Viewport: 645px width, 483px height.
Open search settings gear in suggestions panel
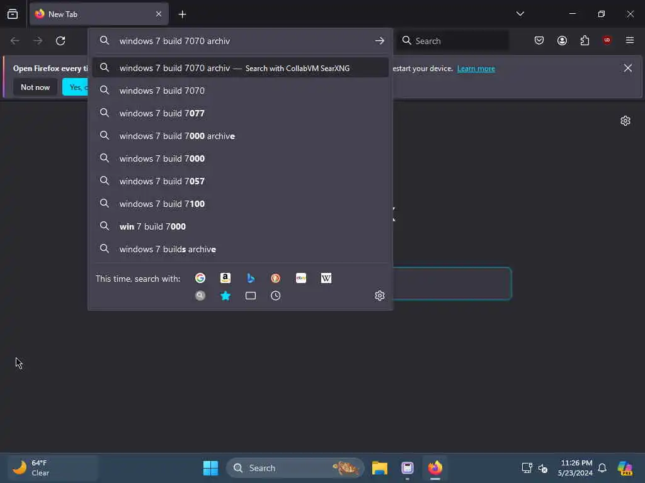380,296
